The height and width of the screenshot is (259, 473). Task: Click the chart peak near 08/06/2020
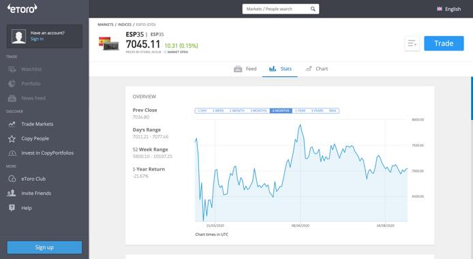coord(300,125)
